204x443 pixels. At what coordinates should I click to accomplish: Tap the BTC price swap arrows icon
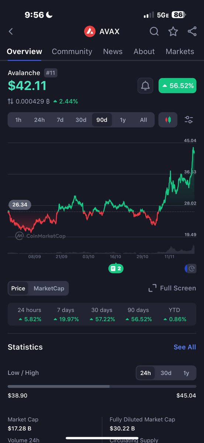coord(11,101)
